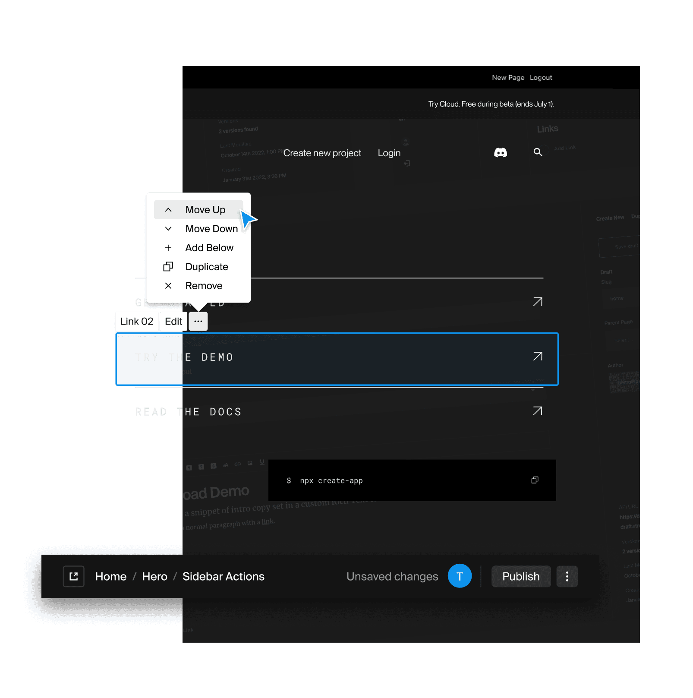Click the Duplicate overlapping squares icon
Viewport: 693px width, 698px height.
[168, 267]
